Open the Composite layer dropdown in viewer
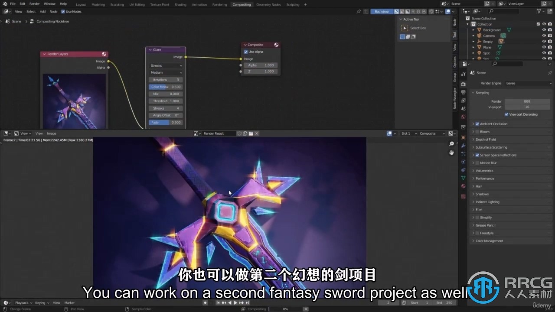This screenshot has width=555, height=312. tap(432, 133)
